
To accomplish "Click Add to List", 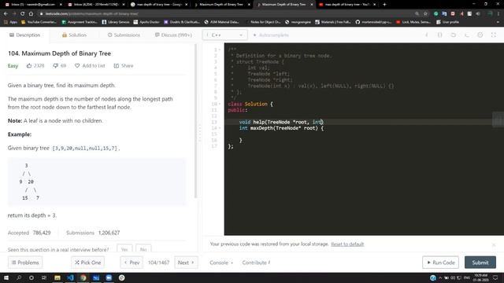I will coord(90,66).
